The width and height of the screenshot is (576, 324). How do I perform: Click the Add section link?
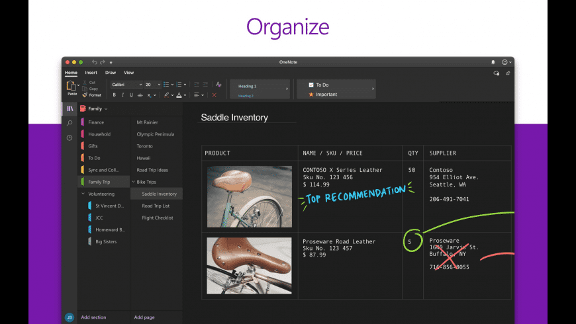[93, 317]
